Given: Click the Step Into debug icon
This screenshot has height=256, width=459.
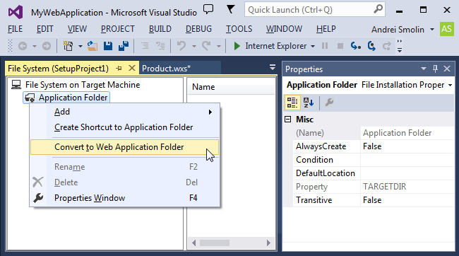Looking at the screenshot, I should point(356,46).
